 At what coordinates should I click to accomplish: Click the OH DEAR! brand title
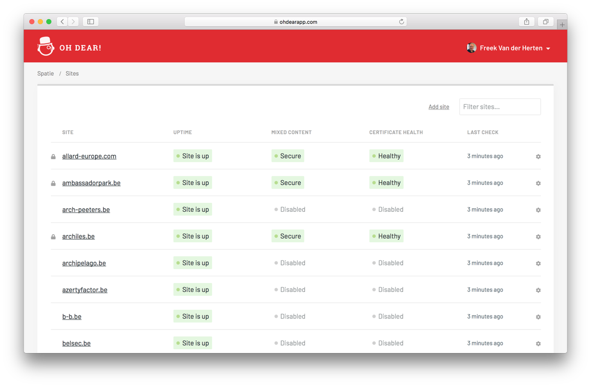coord(80,48)
